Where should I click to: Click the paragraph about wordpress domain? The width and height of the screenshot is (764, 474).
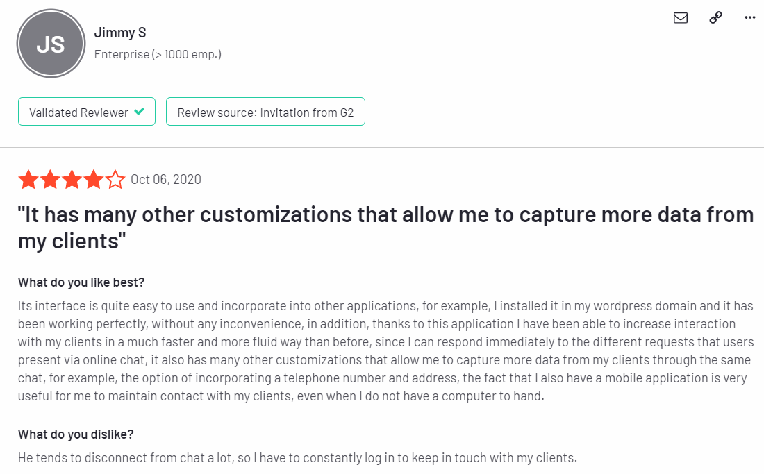[386, 351]
